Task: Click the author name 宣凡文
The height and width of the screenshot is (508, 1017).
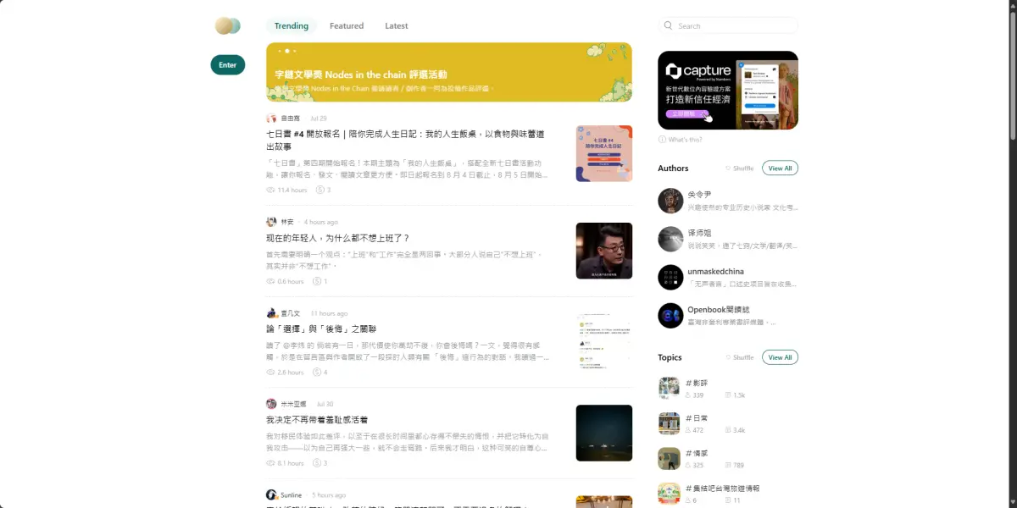Action: pyautogui.click(x=291, y=313)
